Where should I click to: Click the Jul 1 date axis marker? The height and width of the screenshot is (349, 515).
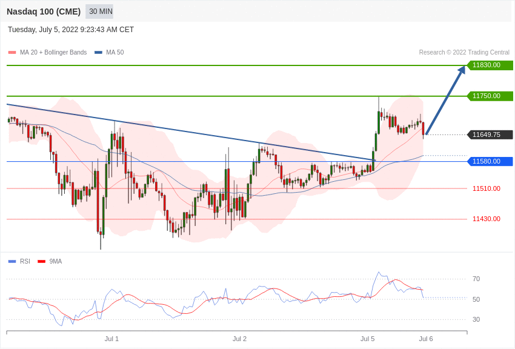click(111, 339)
